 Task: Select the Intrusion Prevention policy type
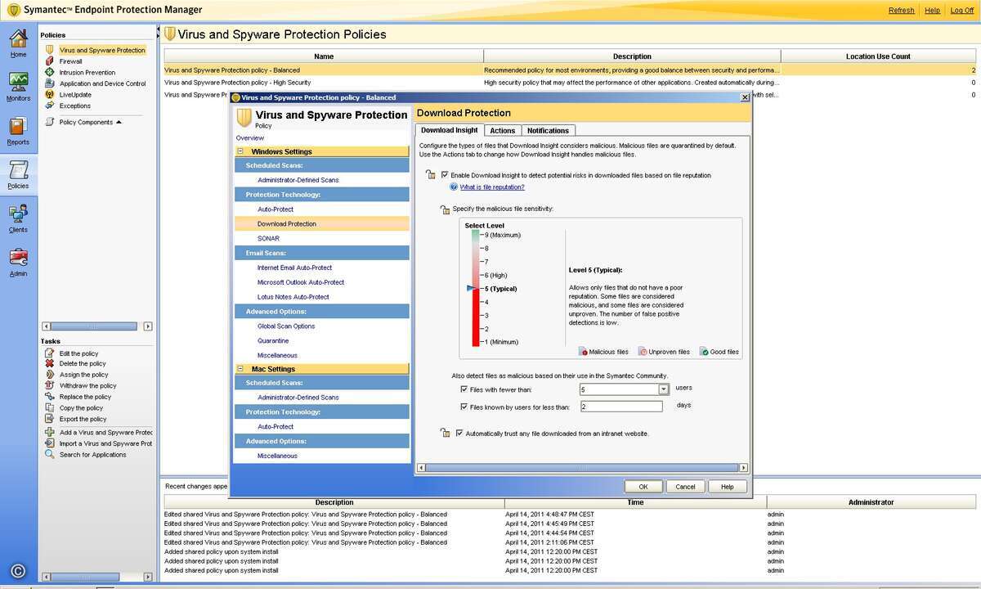(87, 72)
